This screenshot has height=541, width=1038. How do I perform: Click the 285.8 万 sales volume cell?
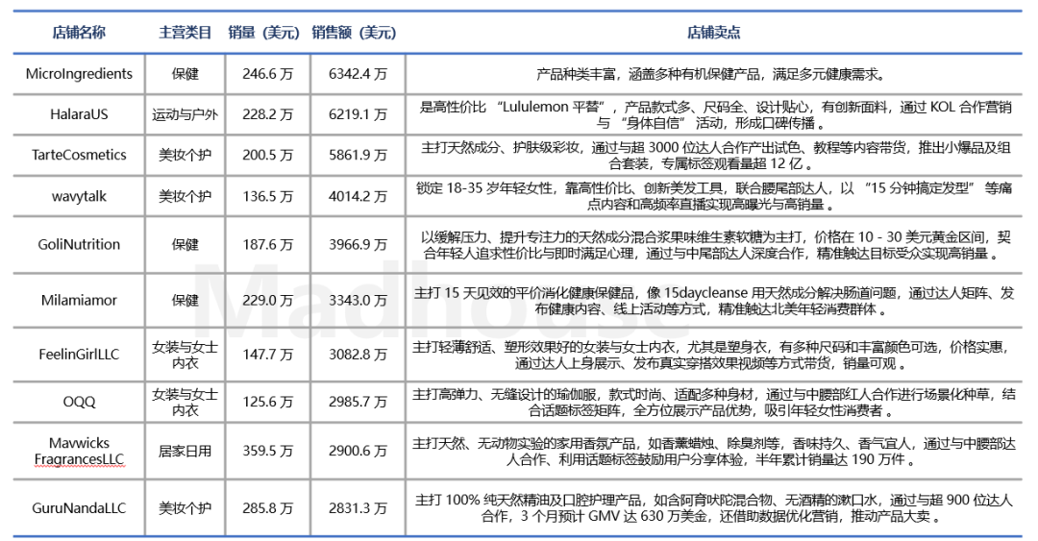coord(267,508)
